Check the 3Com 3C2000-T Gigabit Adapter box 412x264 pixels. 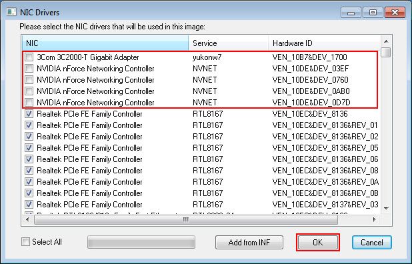(29, 57)
